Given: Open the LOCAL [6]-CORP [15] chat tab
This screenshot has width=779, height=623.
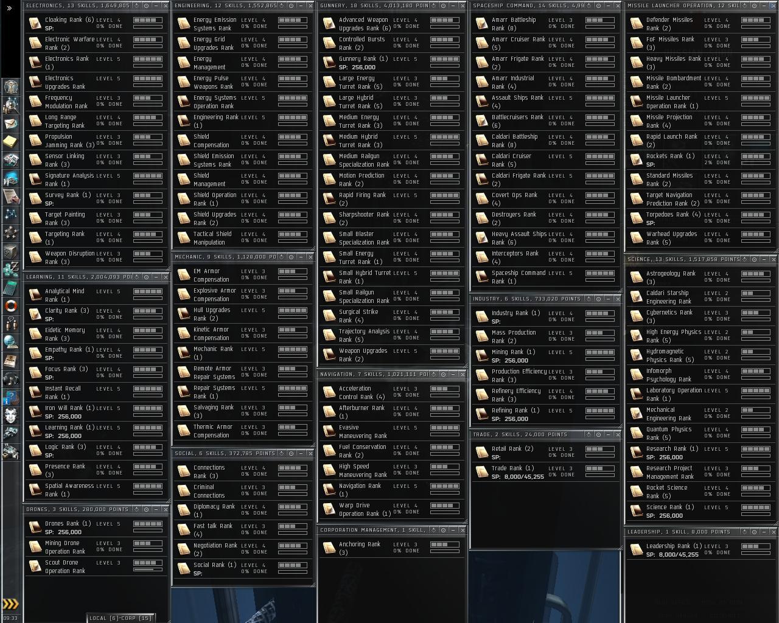Looking at the screenshot, I should point(120,618).
